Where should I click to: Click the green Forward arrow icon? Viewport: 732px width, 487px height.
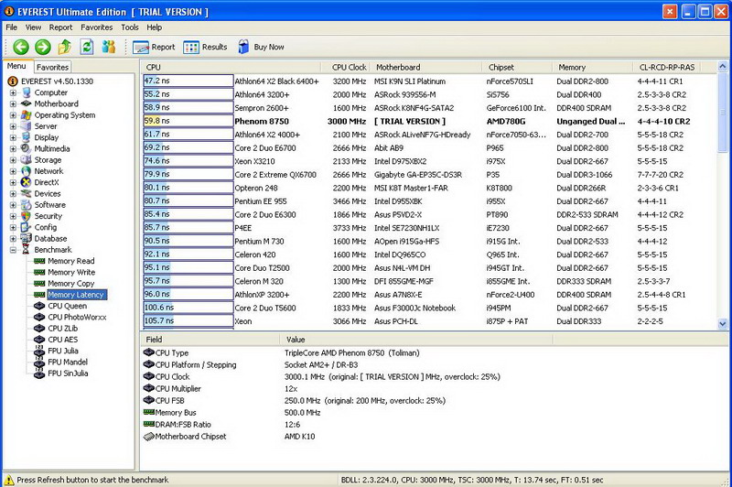coord(42,47)
